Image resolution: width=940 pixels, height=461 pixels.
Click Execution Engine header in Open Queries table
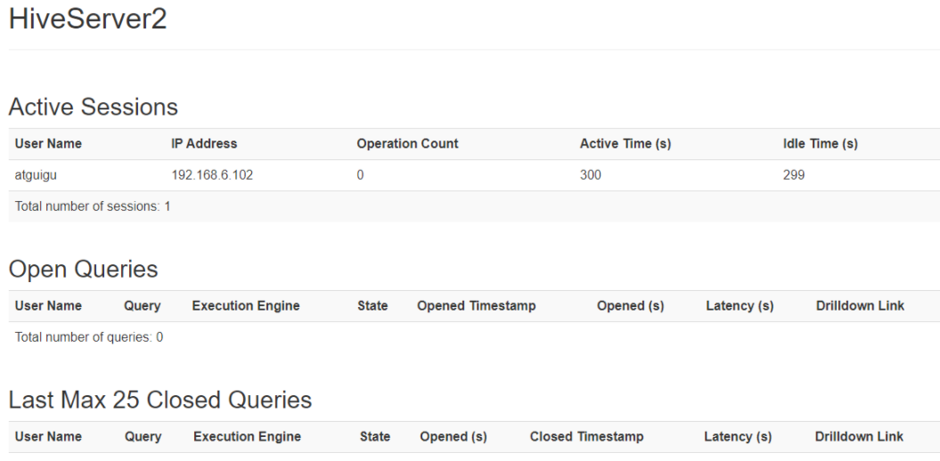[x=246, y=306]
